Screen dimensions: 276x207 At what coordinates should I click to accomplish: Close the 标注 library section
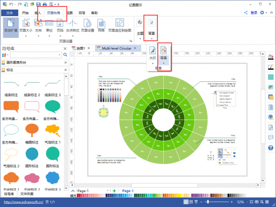click(67, 70)
